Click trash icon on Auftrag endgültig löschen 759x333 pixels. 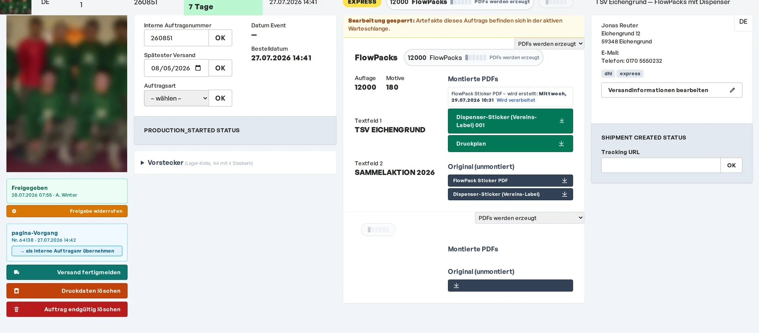pyautogui.click(x=17, y=309)
